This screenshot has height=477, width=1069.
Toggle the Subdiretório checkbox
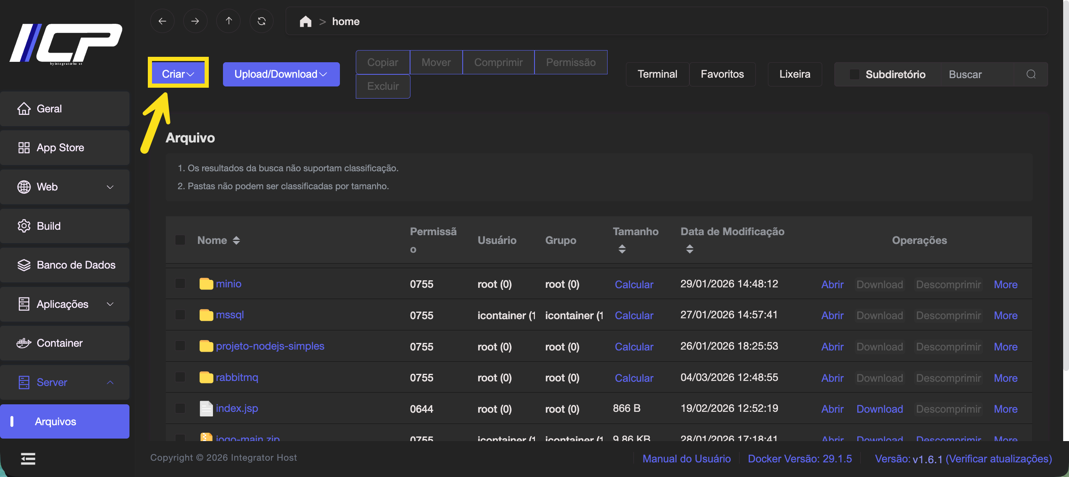click(854, 74)
